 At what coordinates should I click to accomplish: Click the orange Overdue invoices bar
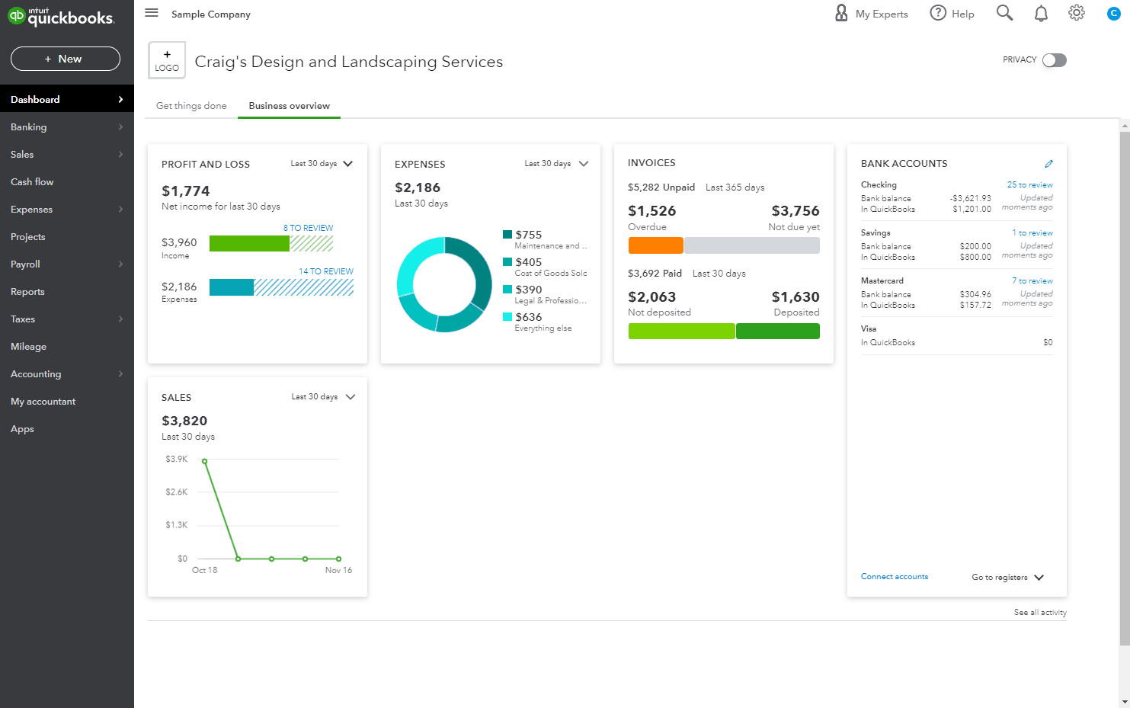click(x=655, y=245)
